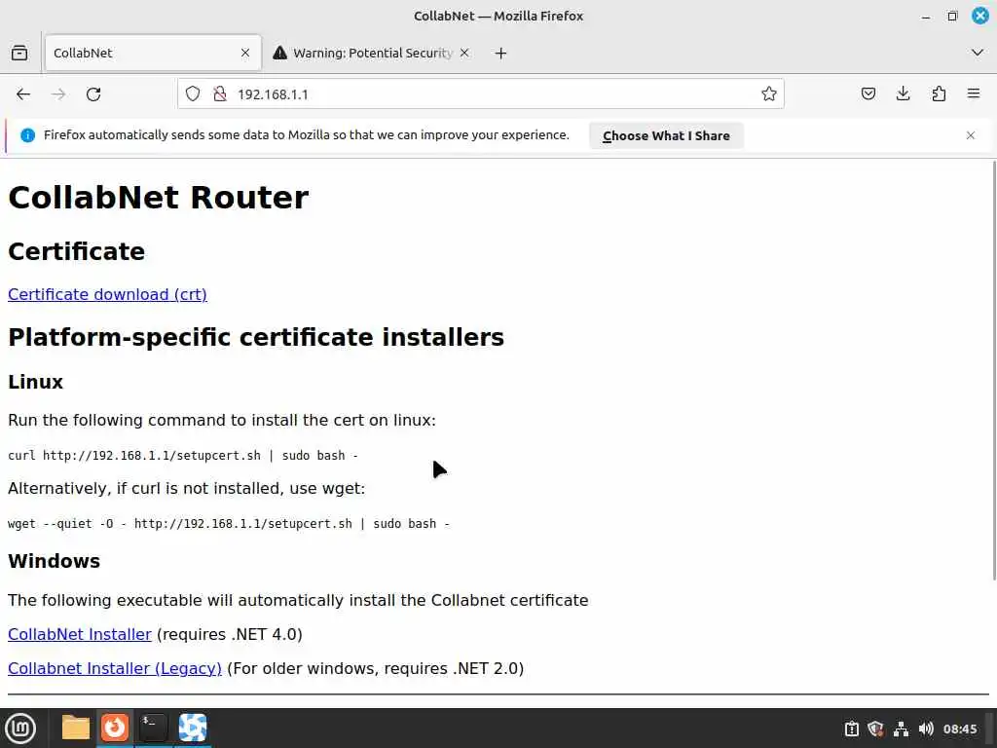Switch to Warning: Potential Security tab
The image size is (997, 748).
point(372,53)
